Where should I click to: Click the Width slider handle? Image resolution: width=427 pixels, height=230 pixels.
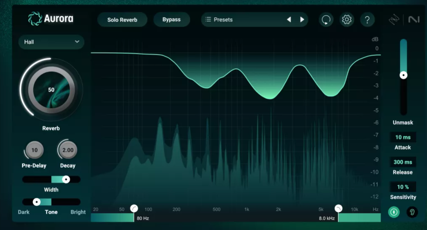[x=66, y=179]
